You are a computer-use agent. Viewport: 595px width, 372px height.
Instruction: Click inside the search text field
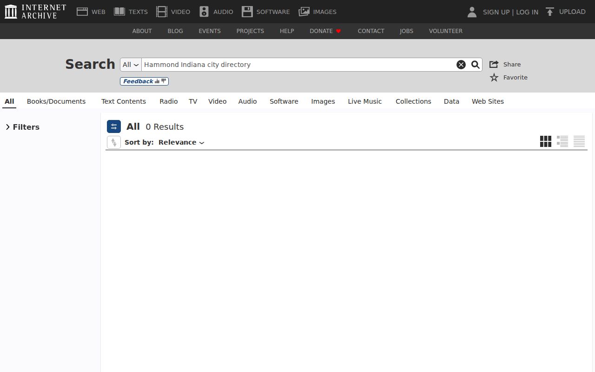coord(297,65)
